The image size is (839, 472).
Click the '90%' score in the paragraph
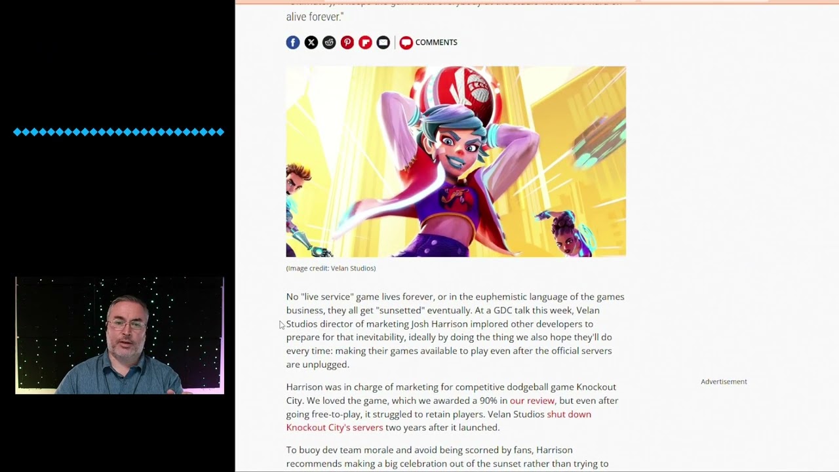pos(489,401)
